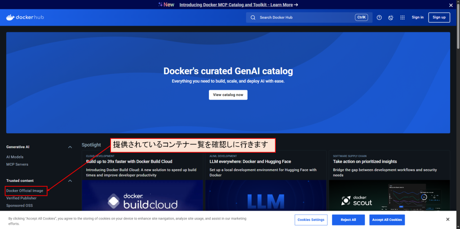The image size is (460, 229).
Task: Click the Generative AI section heading
Action: (18, 147)
